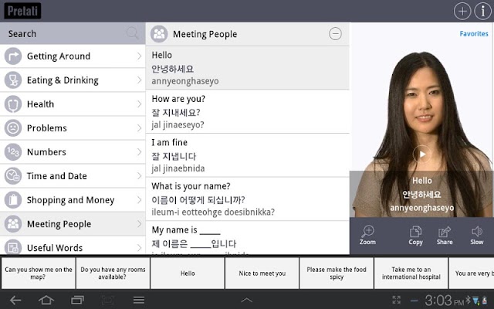Tap the 3:03 PM clock
494x309 pixels.
[x=444, y=301]
